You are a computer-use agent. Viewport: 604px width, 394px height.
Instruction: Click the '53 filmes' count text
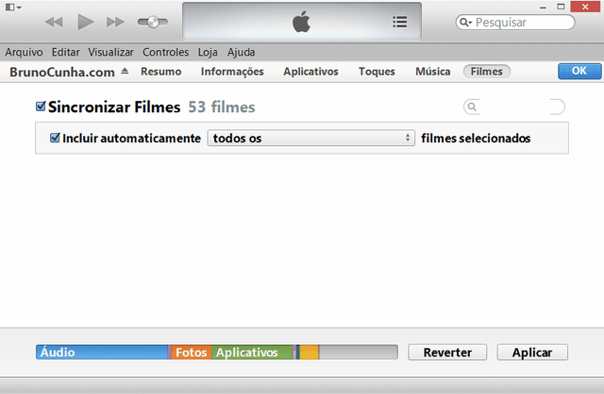coord(222,107)
